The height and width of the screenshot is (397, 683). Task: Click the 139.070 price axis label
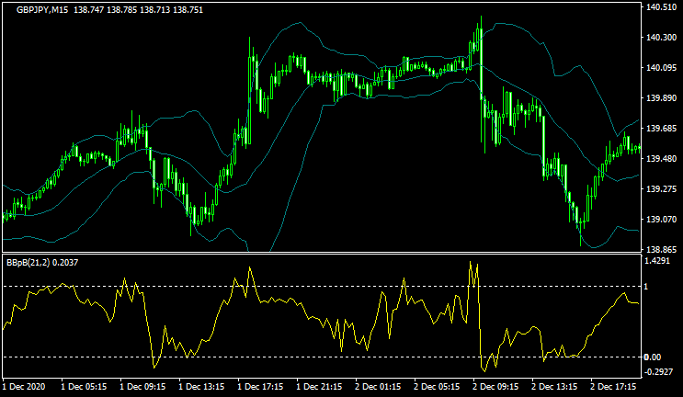(x=661, y=220)
